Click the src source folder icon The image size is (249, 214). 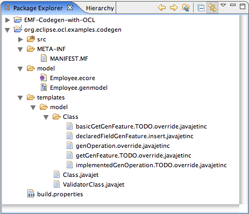(x=31, y=39)
